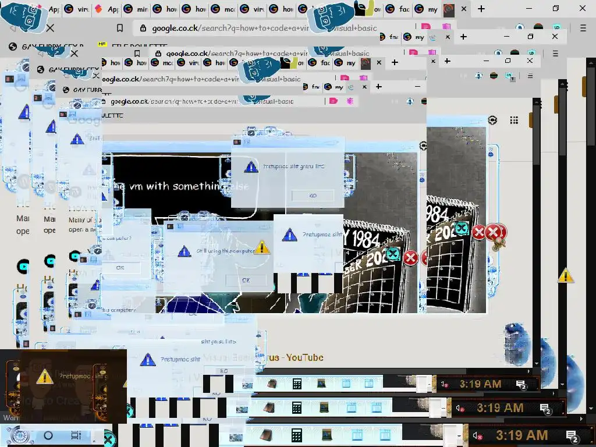This screenshot has width=596, height=447.
Task: Click the stop-loading X in the topmost browser toolbar
Action: point(50,28)
